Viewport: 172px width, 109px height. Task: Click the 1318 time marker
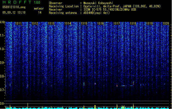tap(133, 23)
